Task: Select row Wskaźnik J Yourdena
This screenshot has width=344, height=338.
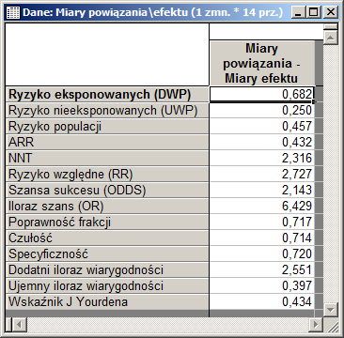Action: 107,301
